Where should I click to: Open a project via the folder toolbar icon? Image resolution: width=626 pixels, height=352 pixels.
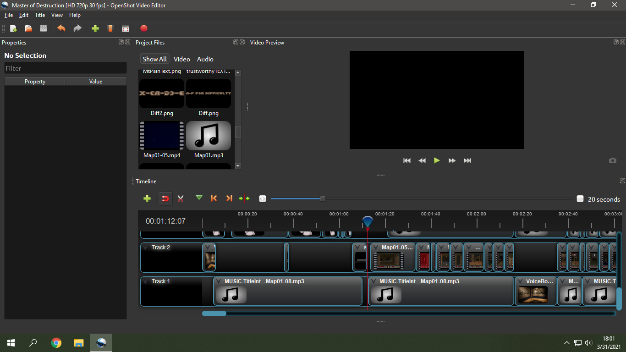(28, 28)
